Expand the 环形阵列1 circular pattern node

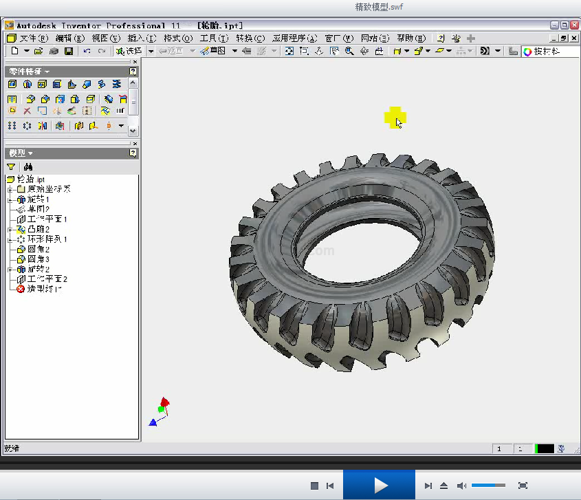pos(10,239)
